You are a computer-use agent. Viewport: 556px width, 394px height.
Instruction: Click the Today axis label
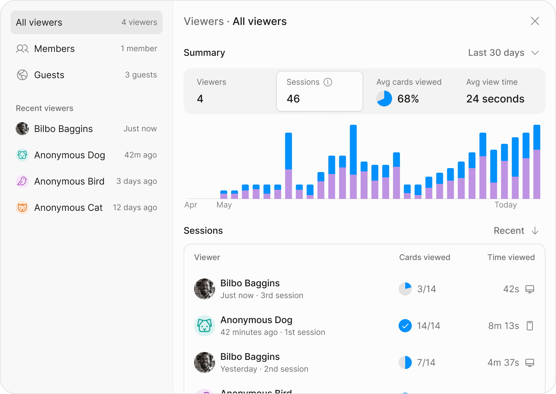pyautogui.click(x=506, y=205)
